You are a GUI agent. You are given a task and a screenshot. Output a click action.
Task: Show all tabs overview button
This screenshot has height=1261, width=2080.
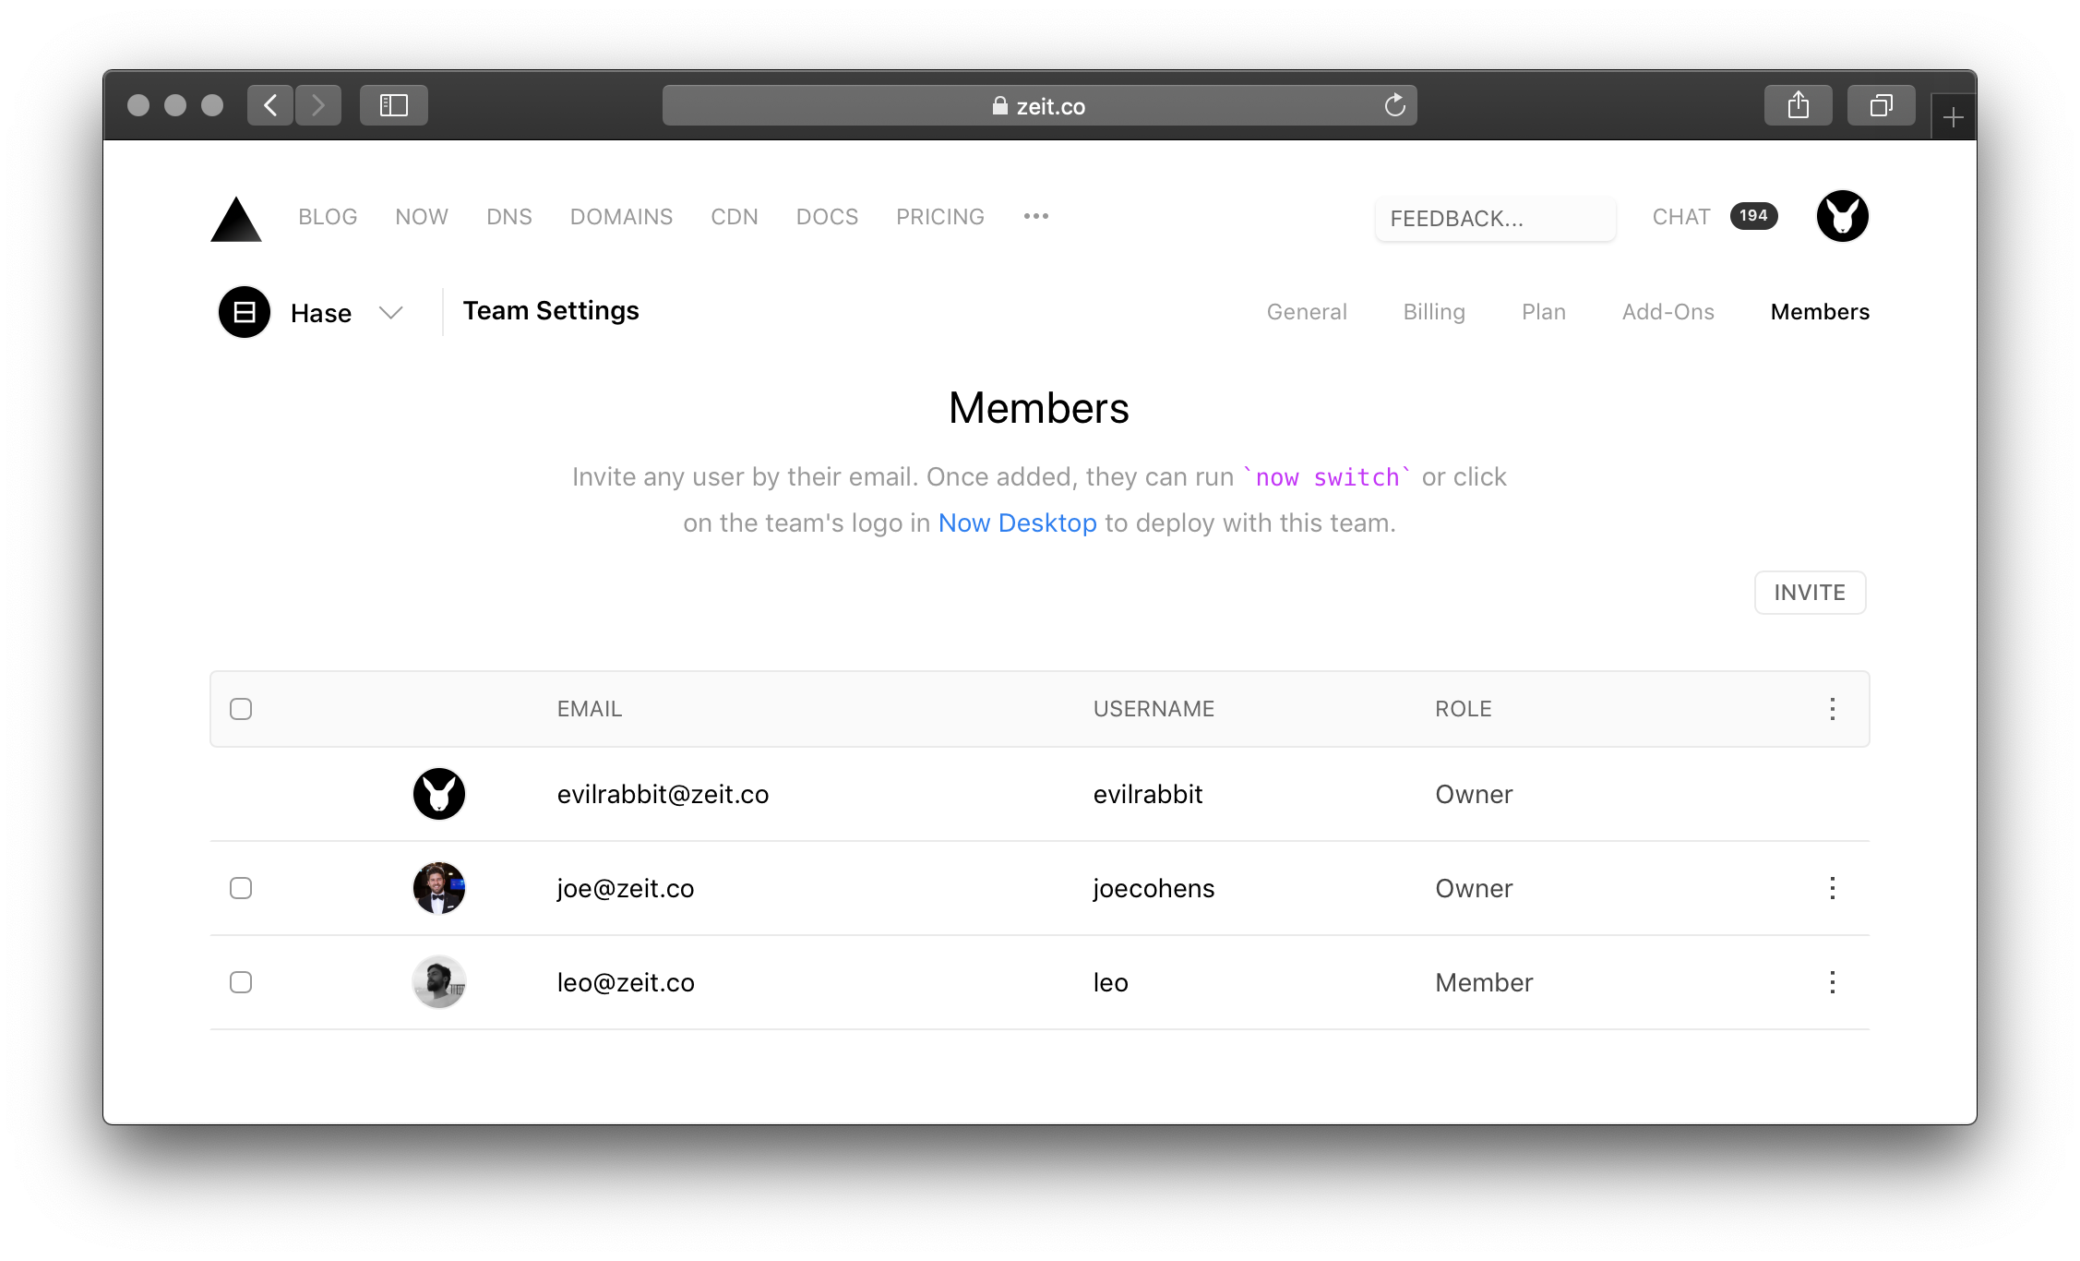(x=1881, y=105)
